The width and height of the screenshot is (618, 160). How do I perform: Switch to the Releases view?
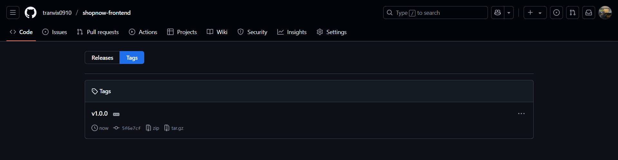tap(102, 58)
